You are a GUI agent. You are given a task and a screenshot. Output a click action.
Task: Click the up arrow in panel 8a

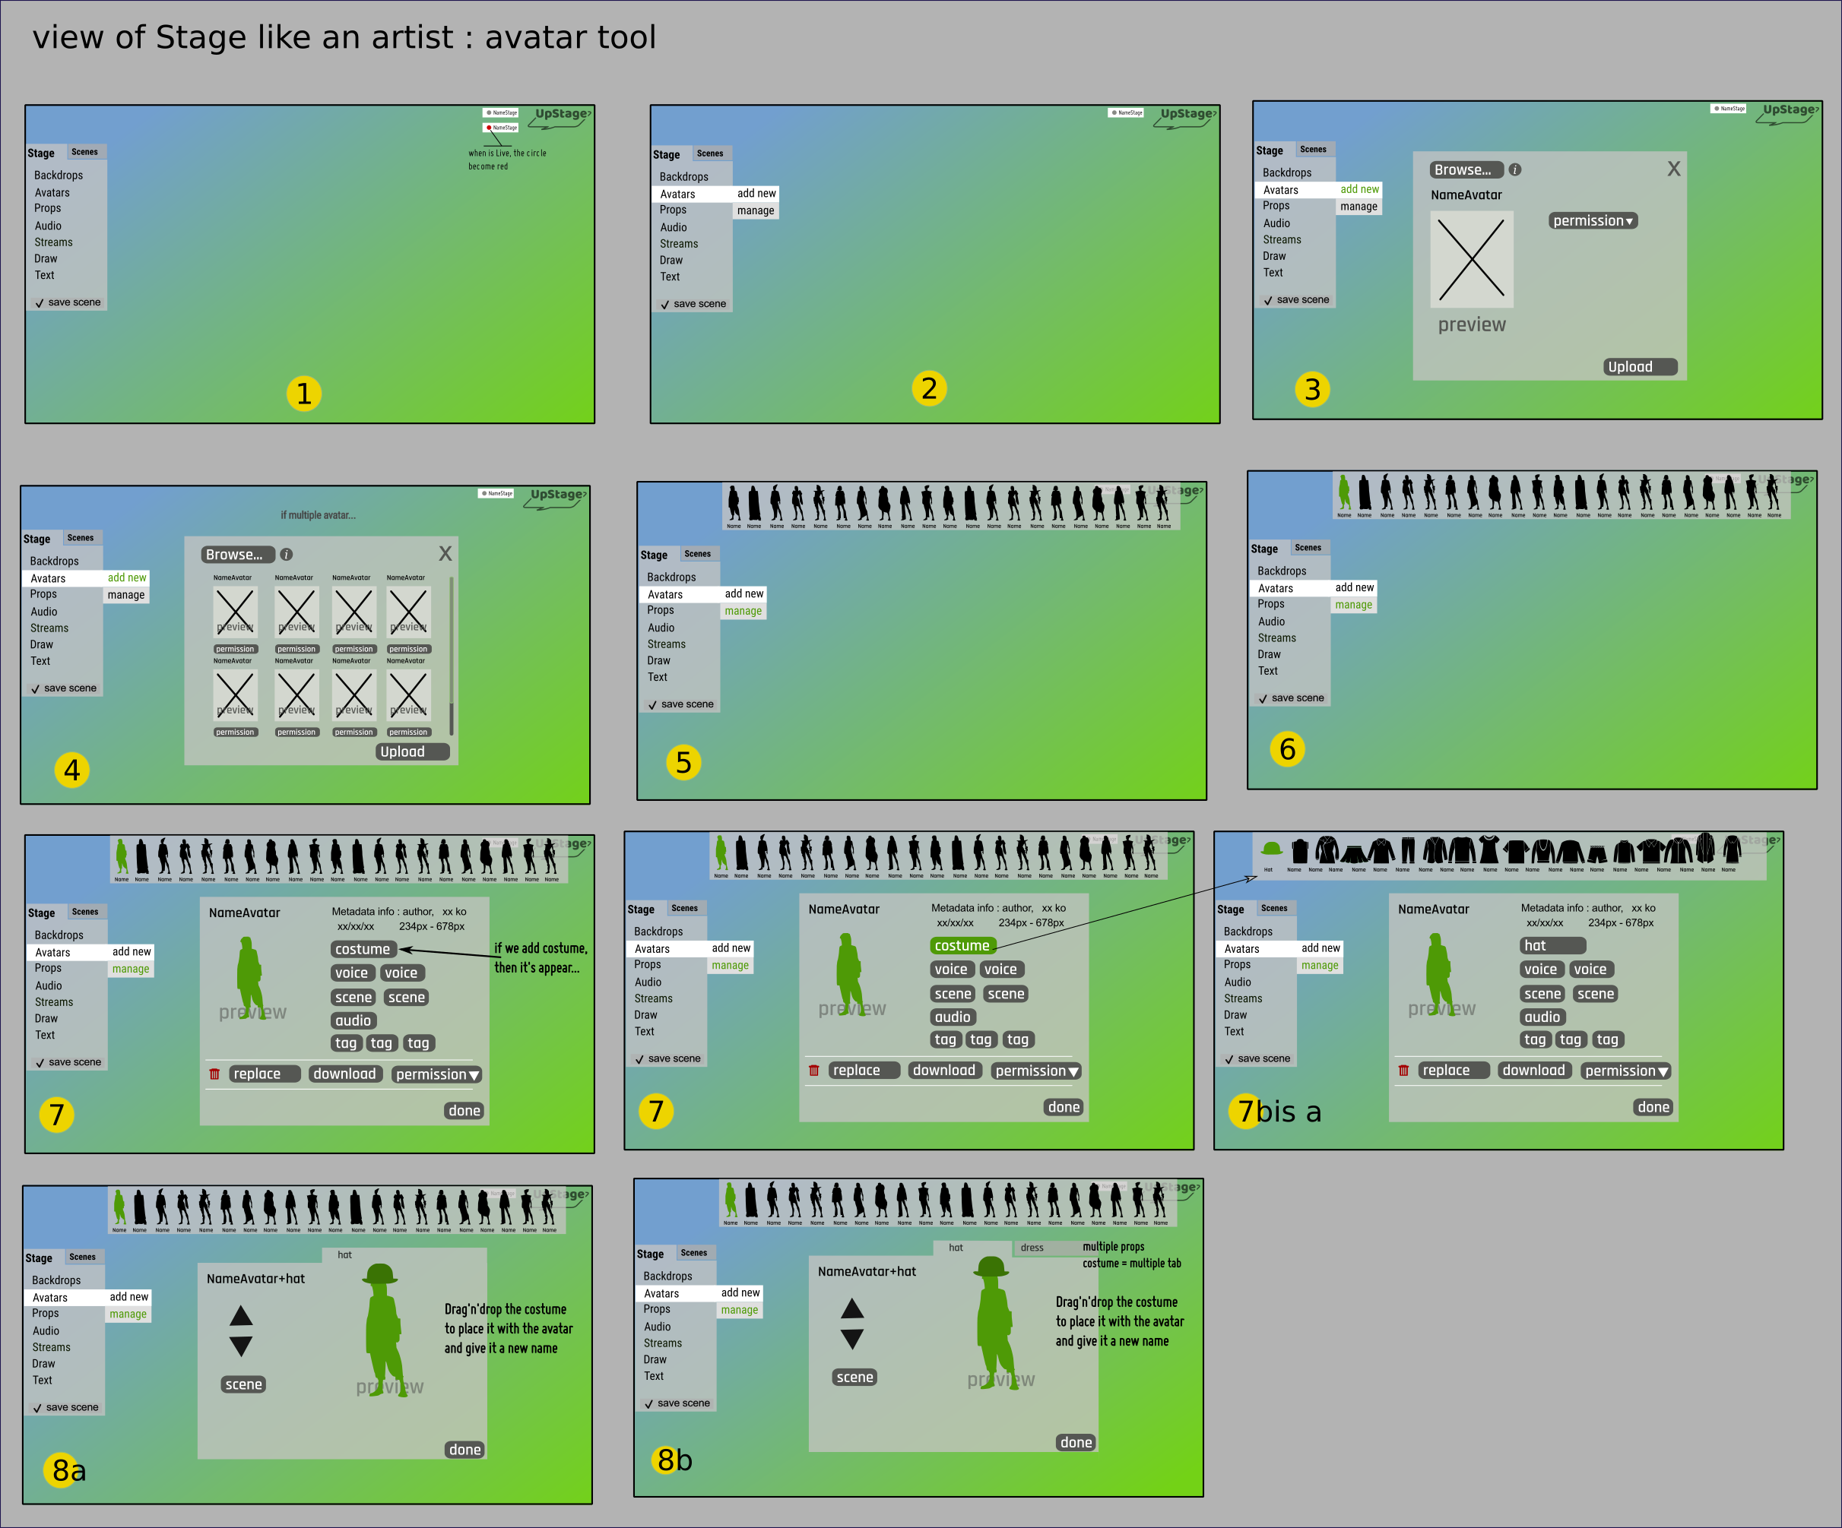[241, 1315]
